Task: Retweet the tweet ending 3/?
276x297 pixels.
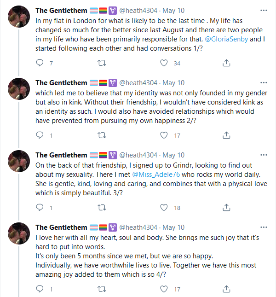Action: pos(102,208)
